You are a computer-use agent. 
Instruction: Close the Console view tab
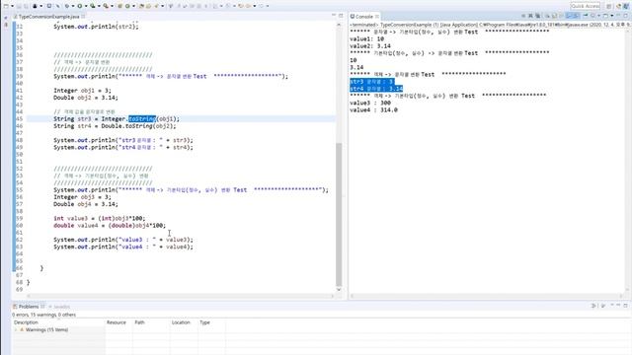[x=377, y=17]
